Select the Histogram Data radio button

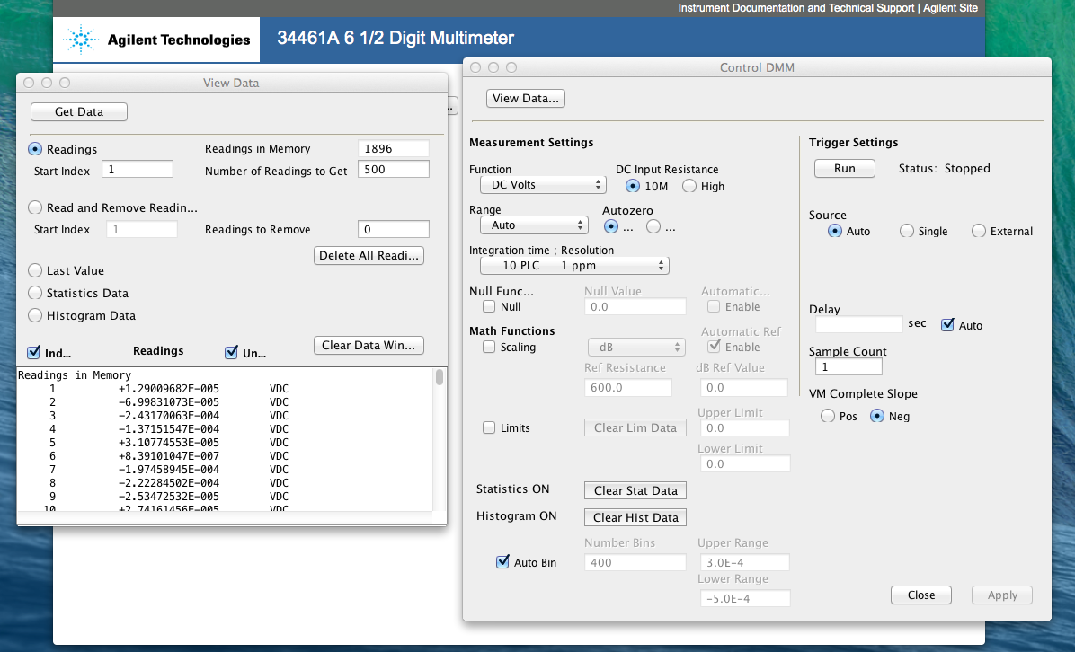[x=35, y=315]
